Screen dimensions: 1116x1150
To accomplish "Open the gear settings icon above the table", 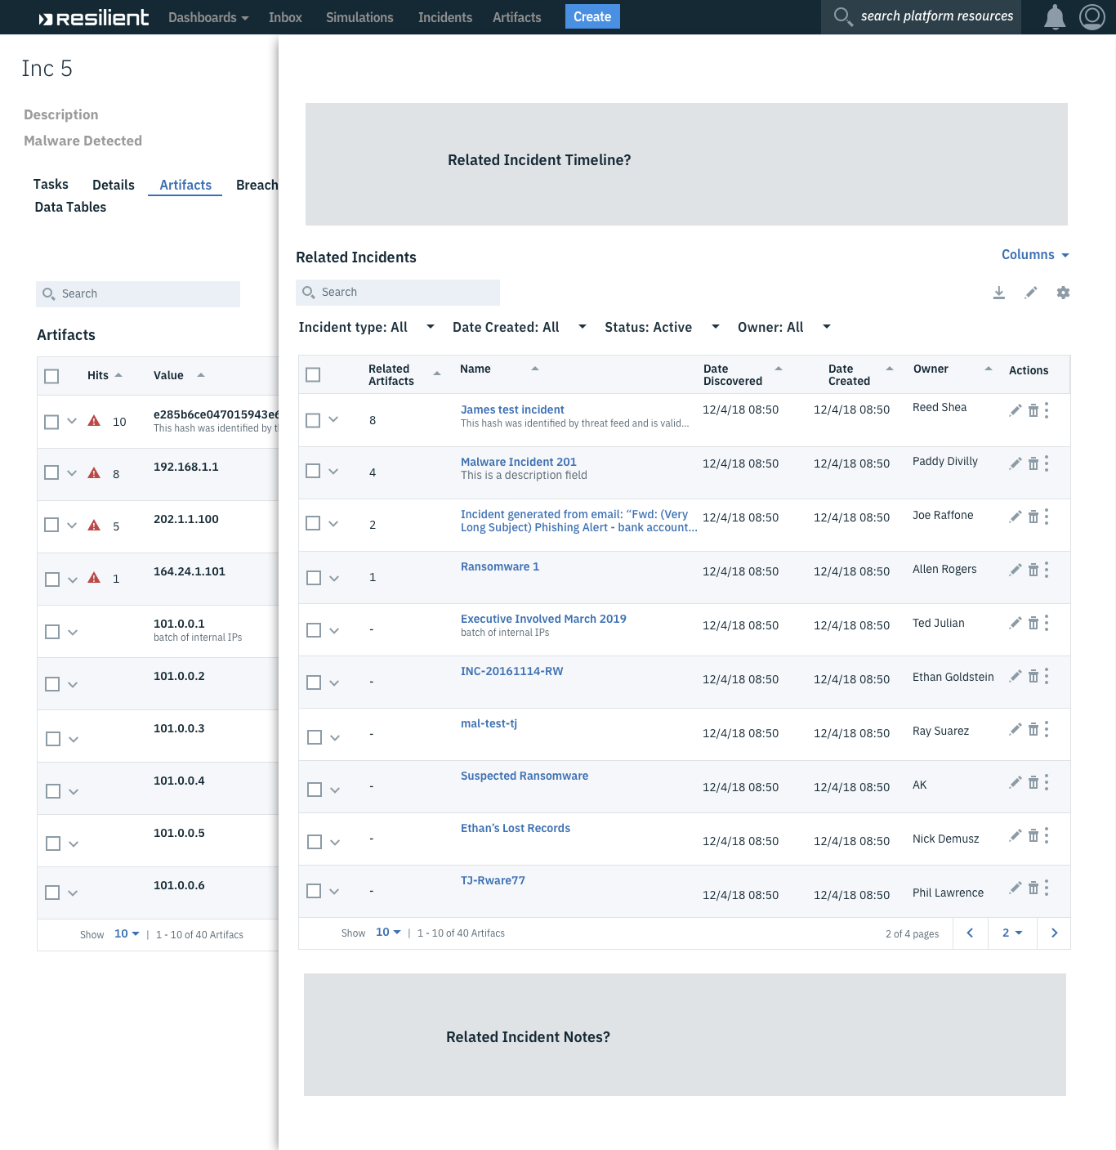I will tap(1063, 293).
